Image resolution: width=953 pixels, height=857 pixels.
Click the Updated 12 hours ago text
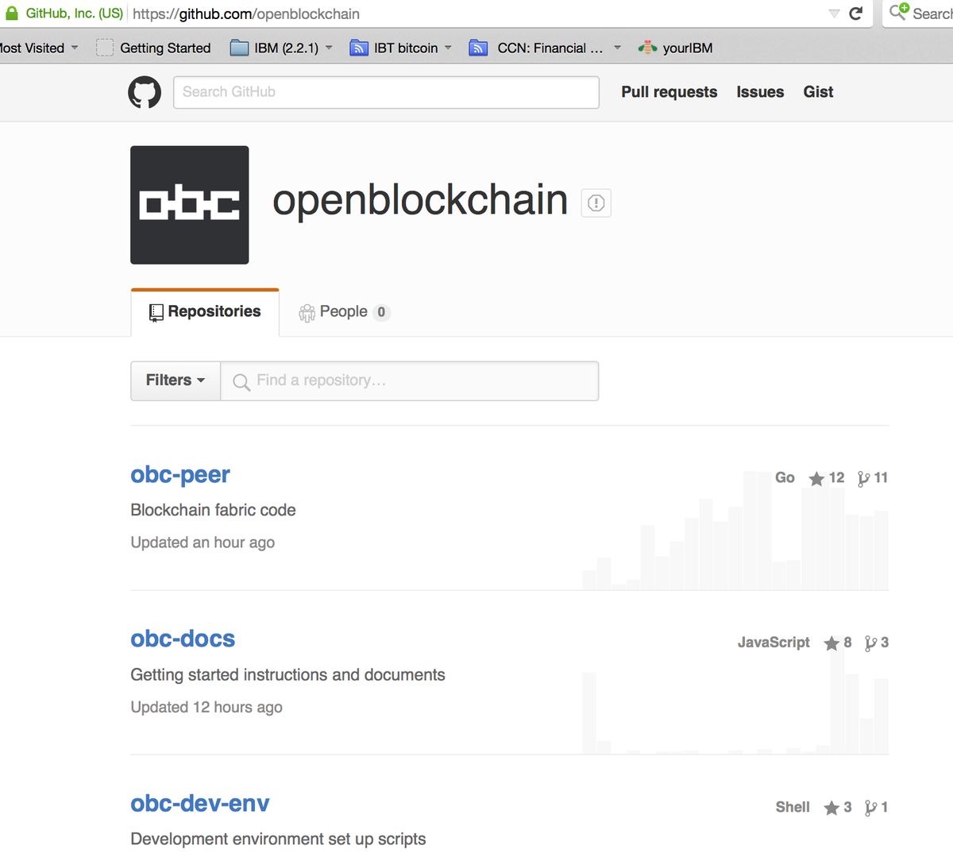[x=206, y=707]
